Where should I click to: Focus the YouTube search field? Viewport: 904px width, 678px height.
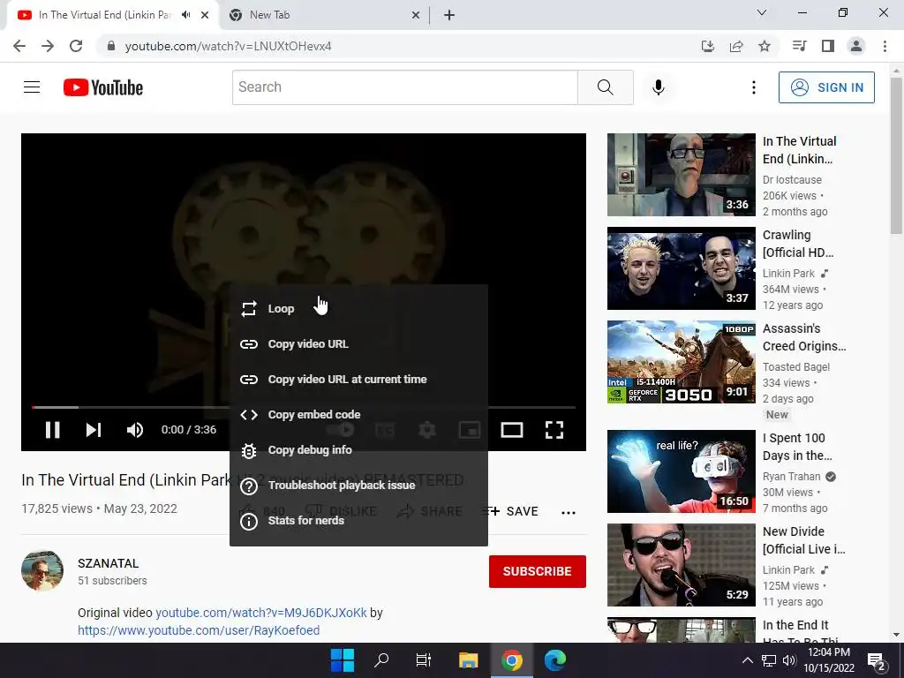tap(404, 87)
